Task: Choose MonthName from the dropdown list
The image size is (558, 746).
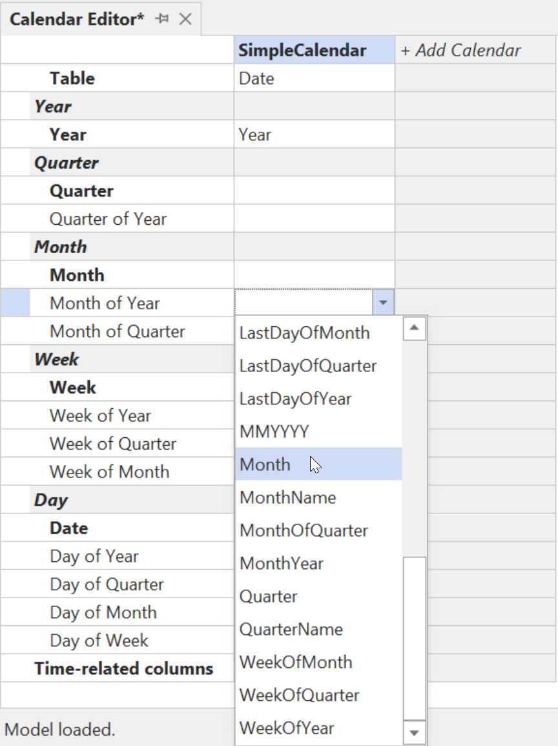Action: pyautogui.click(x=287, y=497)
